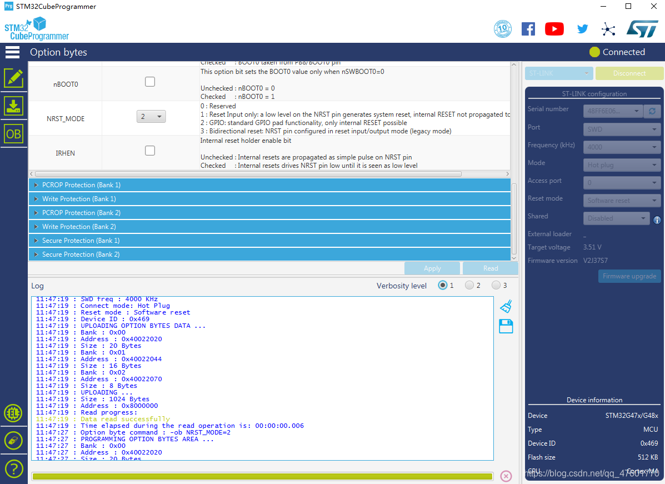This screenshot has height=484, width=665.
Task: Click the Shared info icon
Action: pos(657,219)
